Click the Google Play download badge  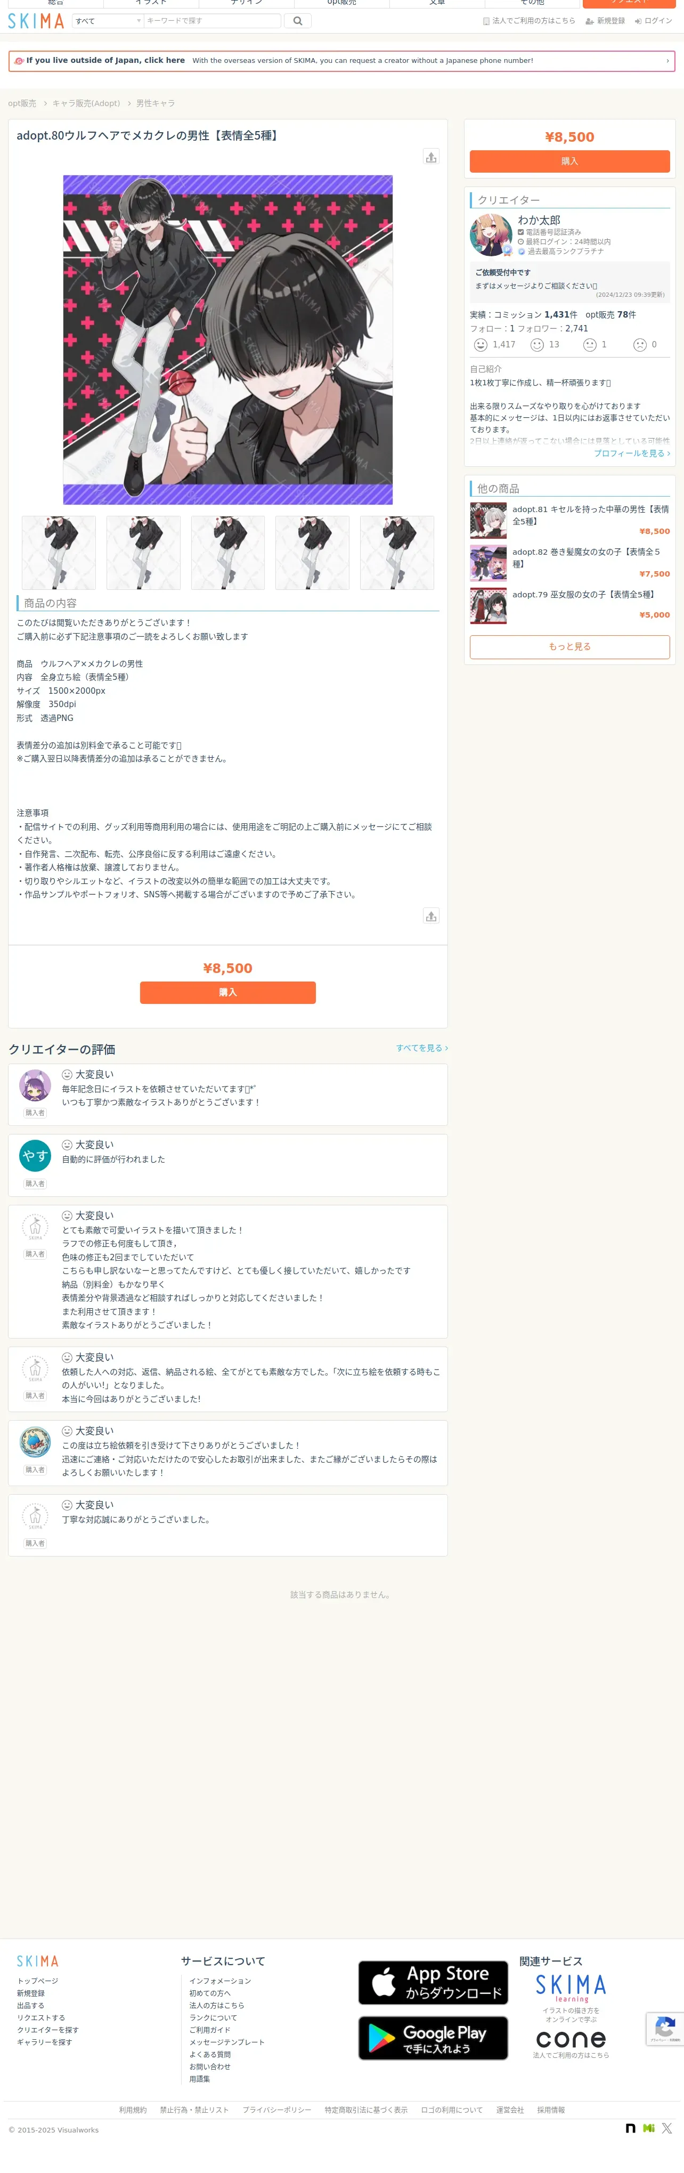pyautogui.click(x=433, y=2039)
